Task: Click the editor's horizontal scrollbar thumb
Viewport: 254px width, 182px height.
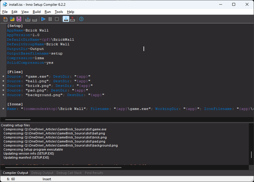Action: tap(18, 120)
